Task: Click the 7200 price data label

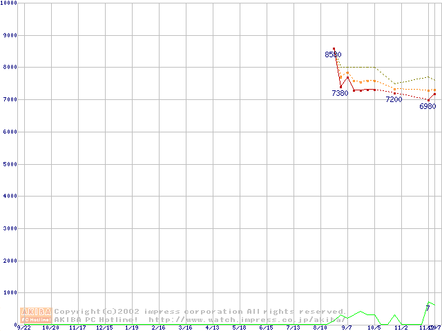Action: (x=394, y=100)
